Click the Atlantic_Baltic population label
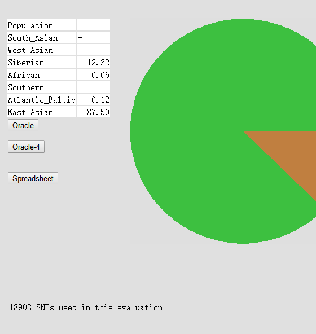316x334 pixels. click(x=42, y=99)
